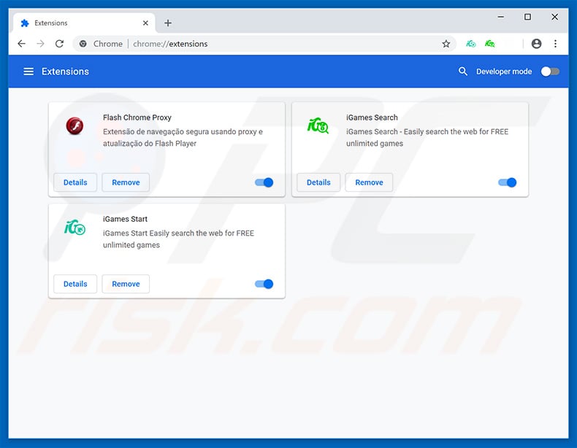Click the 'iGames Search' extension name
Image resolution: width=577 pixels, height=448 pixels.
(x=372, y=117)
